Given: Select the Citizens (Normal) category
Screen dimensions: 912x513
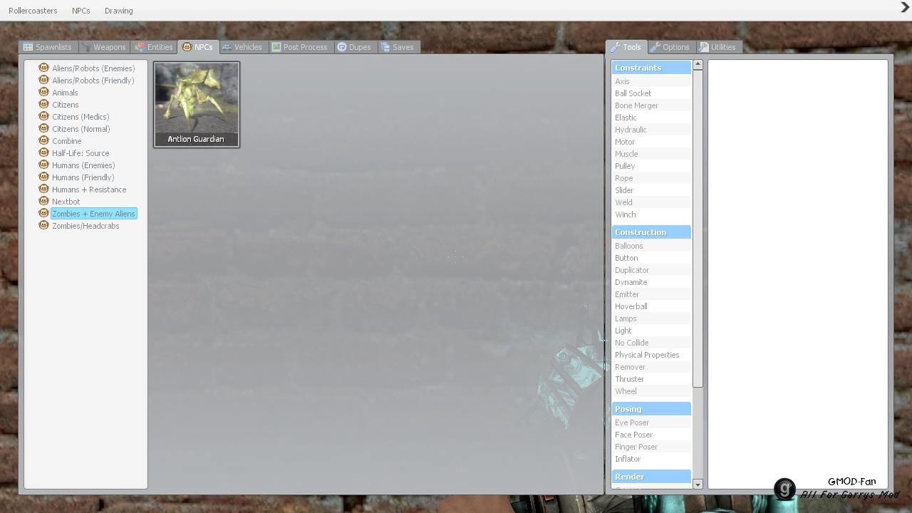Looking at the screenshot, I should click(81, 129).
